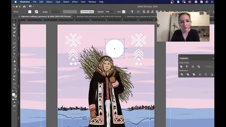Viewport: 226px width, 127px height.
Task: Open the Illustrator app menu
Action: (25, 2)
